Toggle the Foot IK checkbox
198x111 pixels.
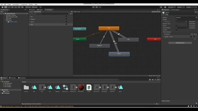176,30
